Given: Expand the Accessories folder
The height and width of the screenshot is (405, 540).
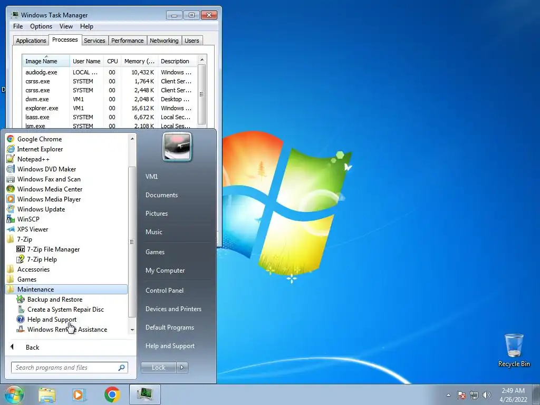Looking at the screenshot, I should (33, 269).
